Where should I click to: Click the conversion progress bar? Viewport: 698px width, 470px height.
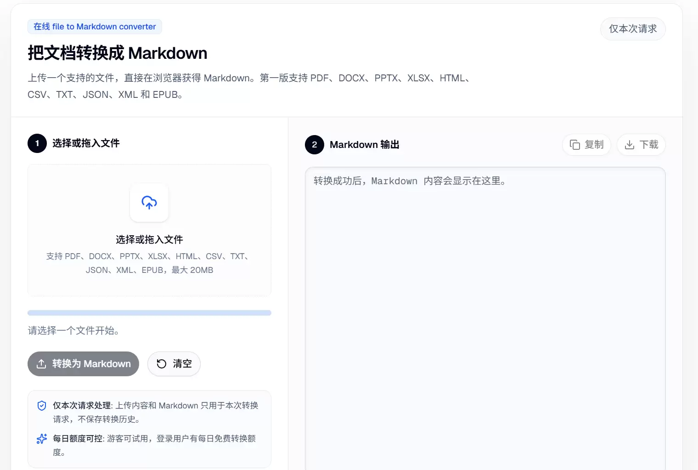149,313
